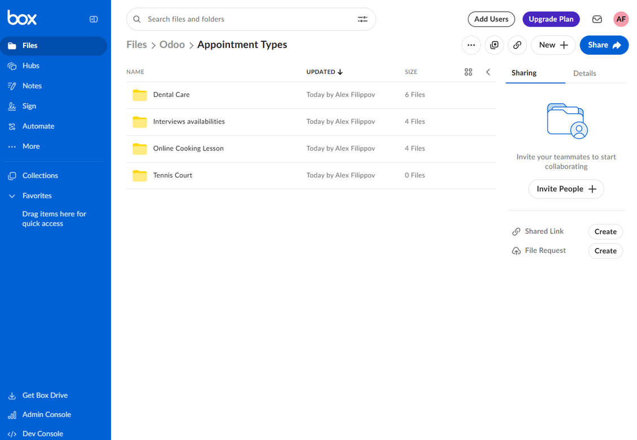Sort by the Size column header
Viewport: 637px width, 440px height.
tap(411, 72)
